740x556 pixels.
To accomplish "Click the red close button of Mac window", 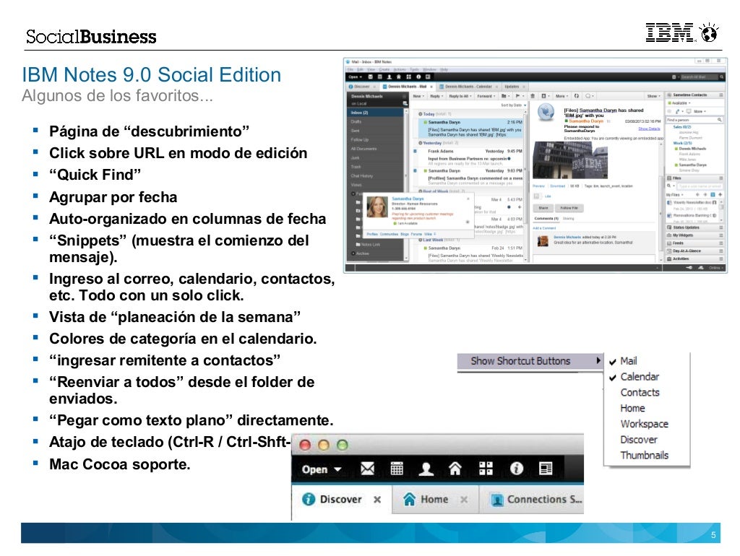I will point(306,445).
